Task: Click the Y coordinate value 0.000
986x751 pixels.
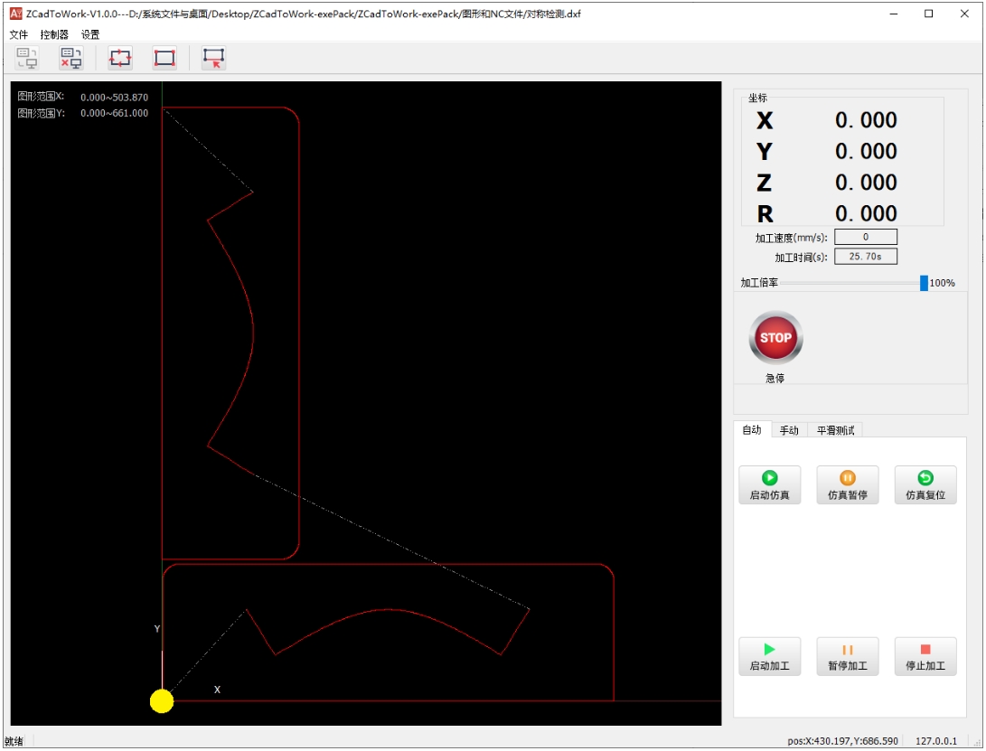Action: tap(866, 152)
